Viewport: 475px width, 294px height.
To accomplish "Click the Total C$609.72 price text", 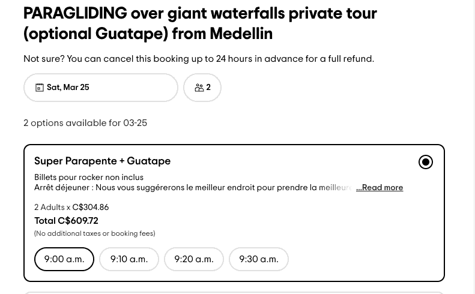I will (66, 221).
